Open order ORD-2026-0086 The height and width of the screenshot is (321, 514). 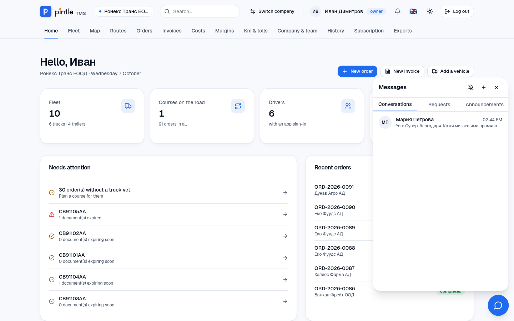click(x=335, y=289)
